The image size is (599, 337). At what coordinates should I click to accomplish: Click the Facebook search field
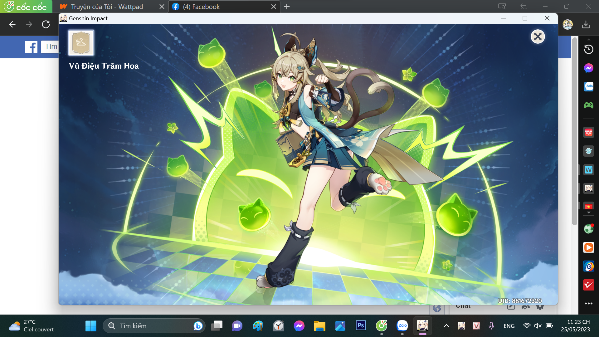tap(50, 47)
